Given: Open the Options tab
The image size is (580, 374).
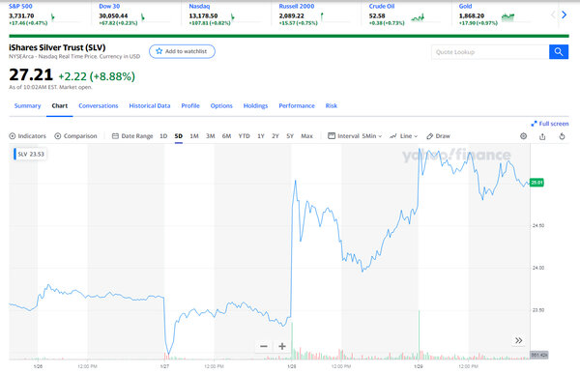Looking at the screenshot, I should (x=221, y=105).
